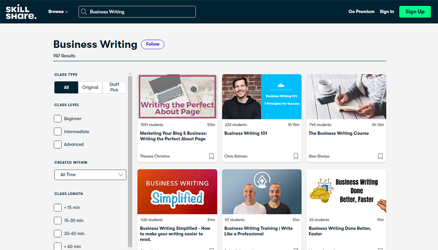Click into the Business Writing search field
The height and width of the screenshot is (250, 438).
click(x=137, y=12)
